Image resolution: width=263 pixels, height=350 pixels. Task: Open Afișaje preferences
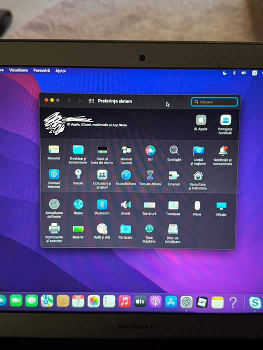221,208
